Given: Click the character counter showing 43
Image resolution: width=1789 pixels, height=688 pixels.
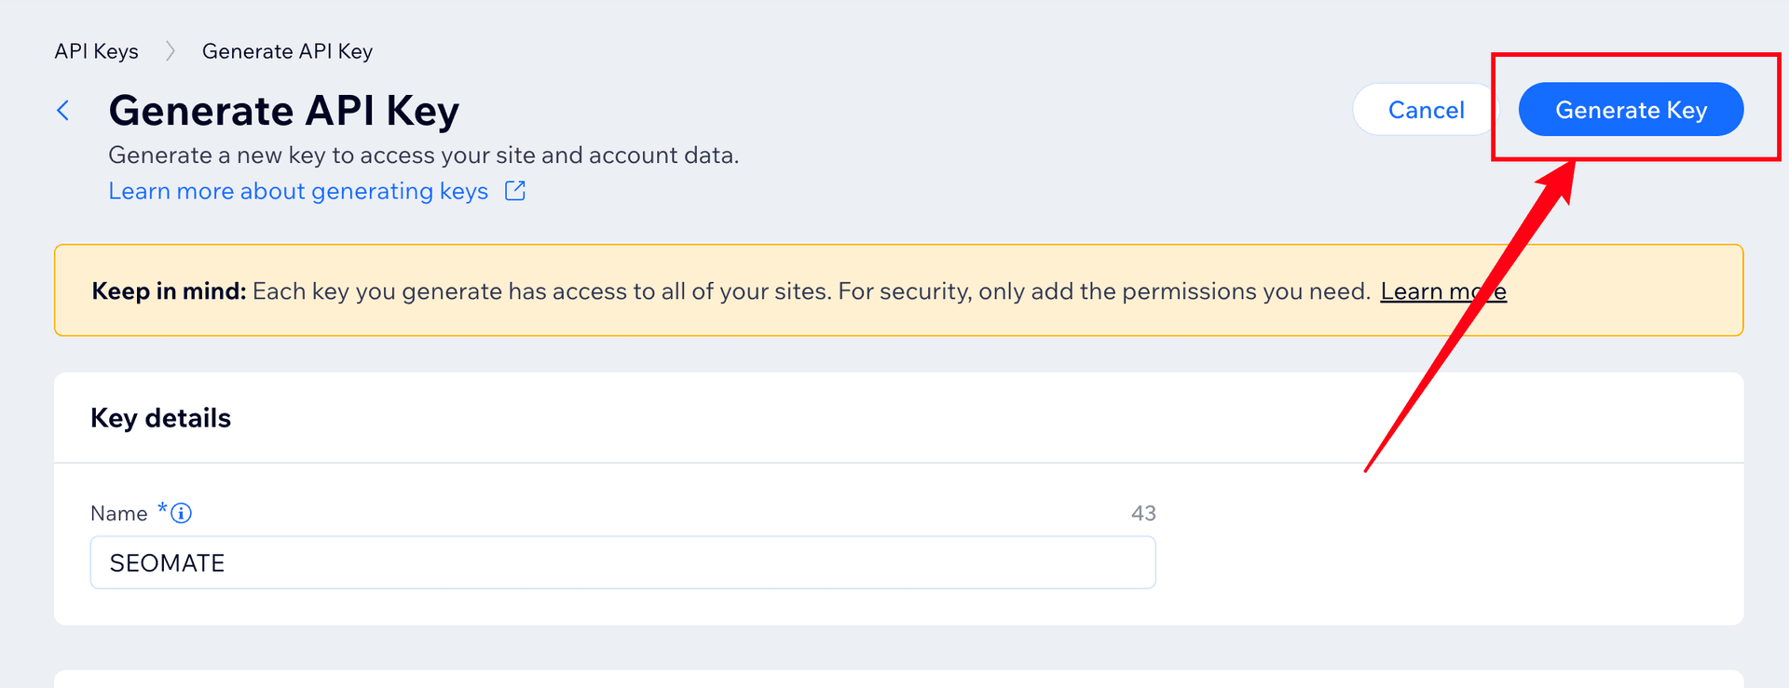Looking at the screenshot, I should tap(1143, 513).
